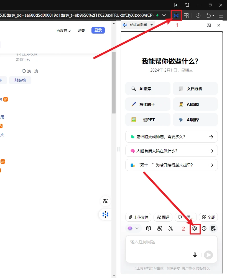Click the scissors screenshot icon

(171, 228)
